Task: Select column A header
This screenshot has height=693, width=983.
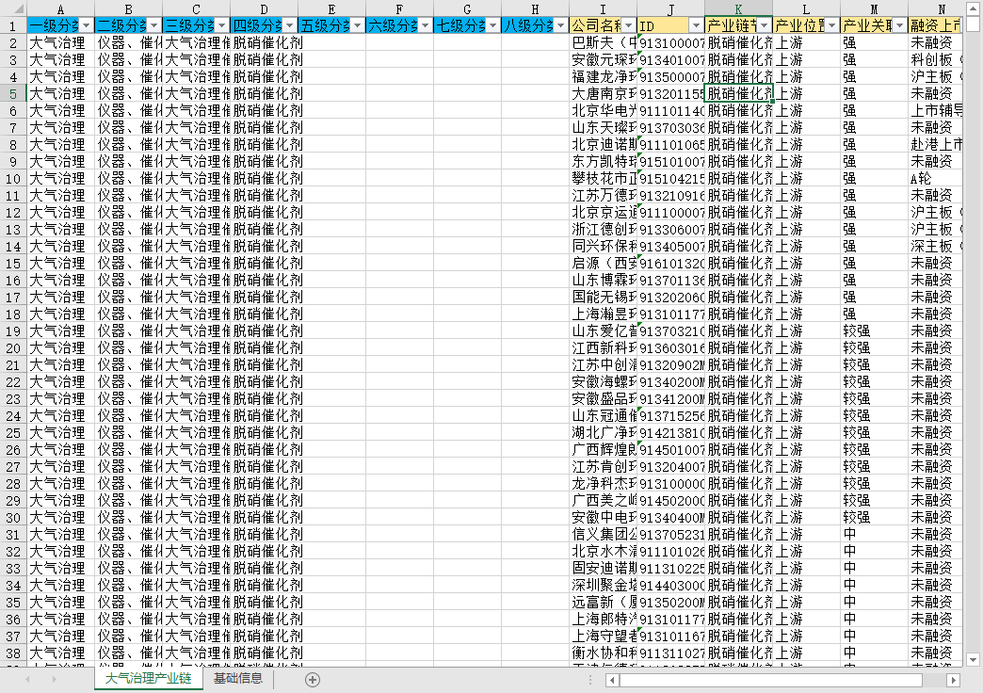Action: click(x=61, y=8)
